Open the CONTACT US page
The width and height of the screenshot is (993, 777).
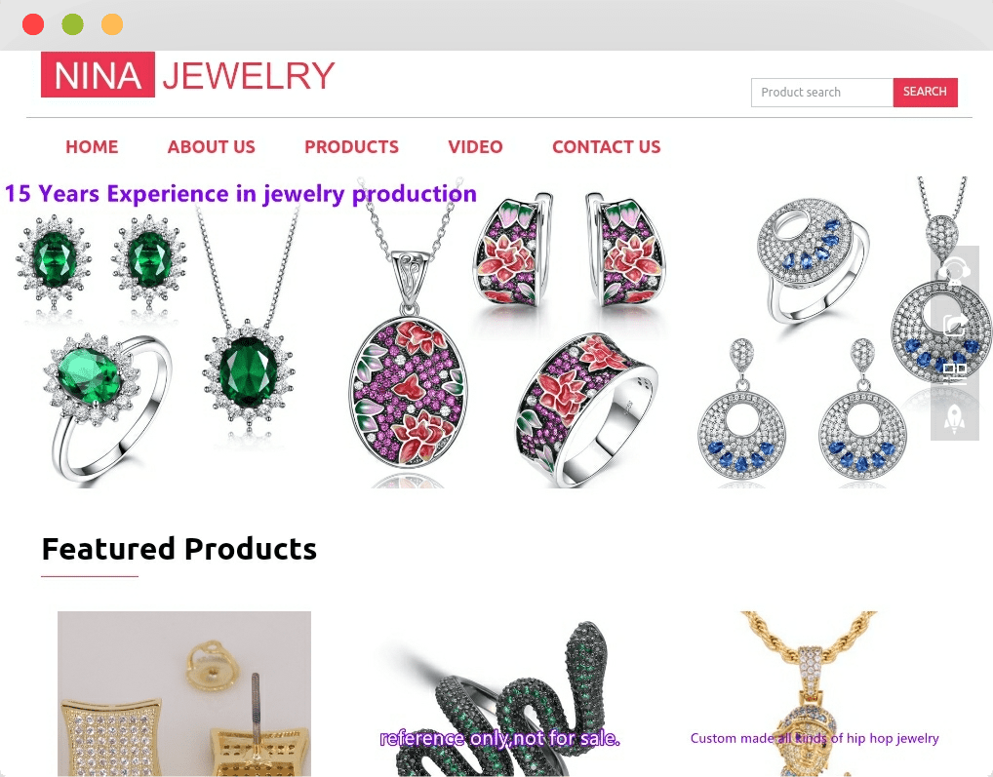(607, 147)
